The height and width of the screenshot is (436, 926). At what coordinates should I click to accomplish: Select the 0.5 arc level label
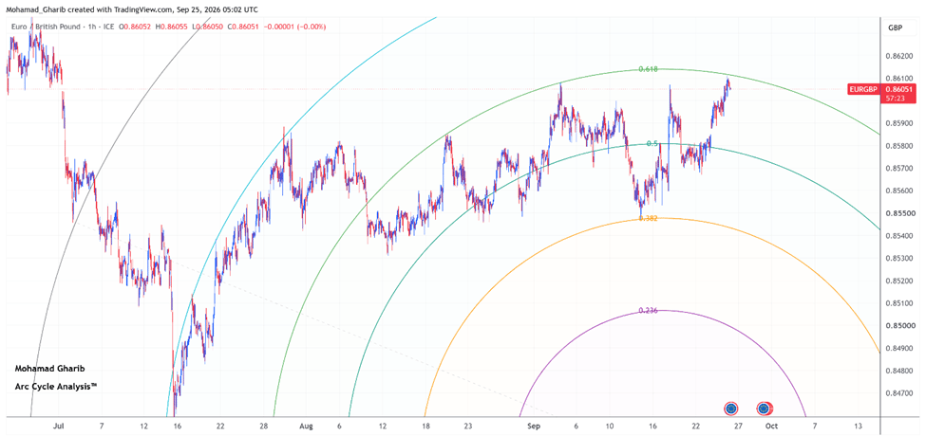point(652,144)
